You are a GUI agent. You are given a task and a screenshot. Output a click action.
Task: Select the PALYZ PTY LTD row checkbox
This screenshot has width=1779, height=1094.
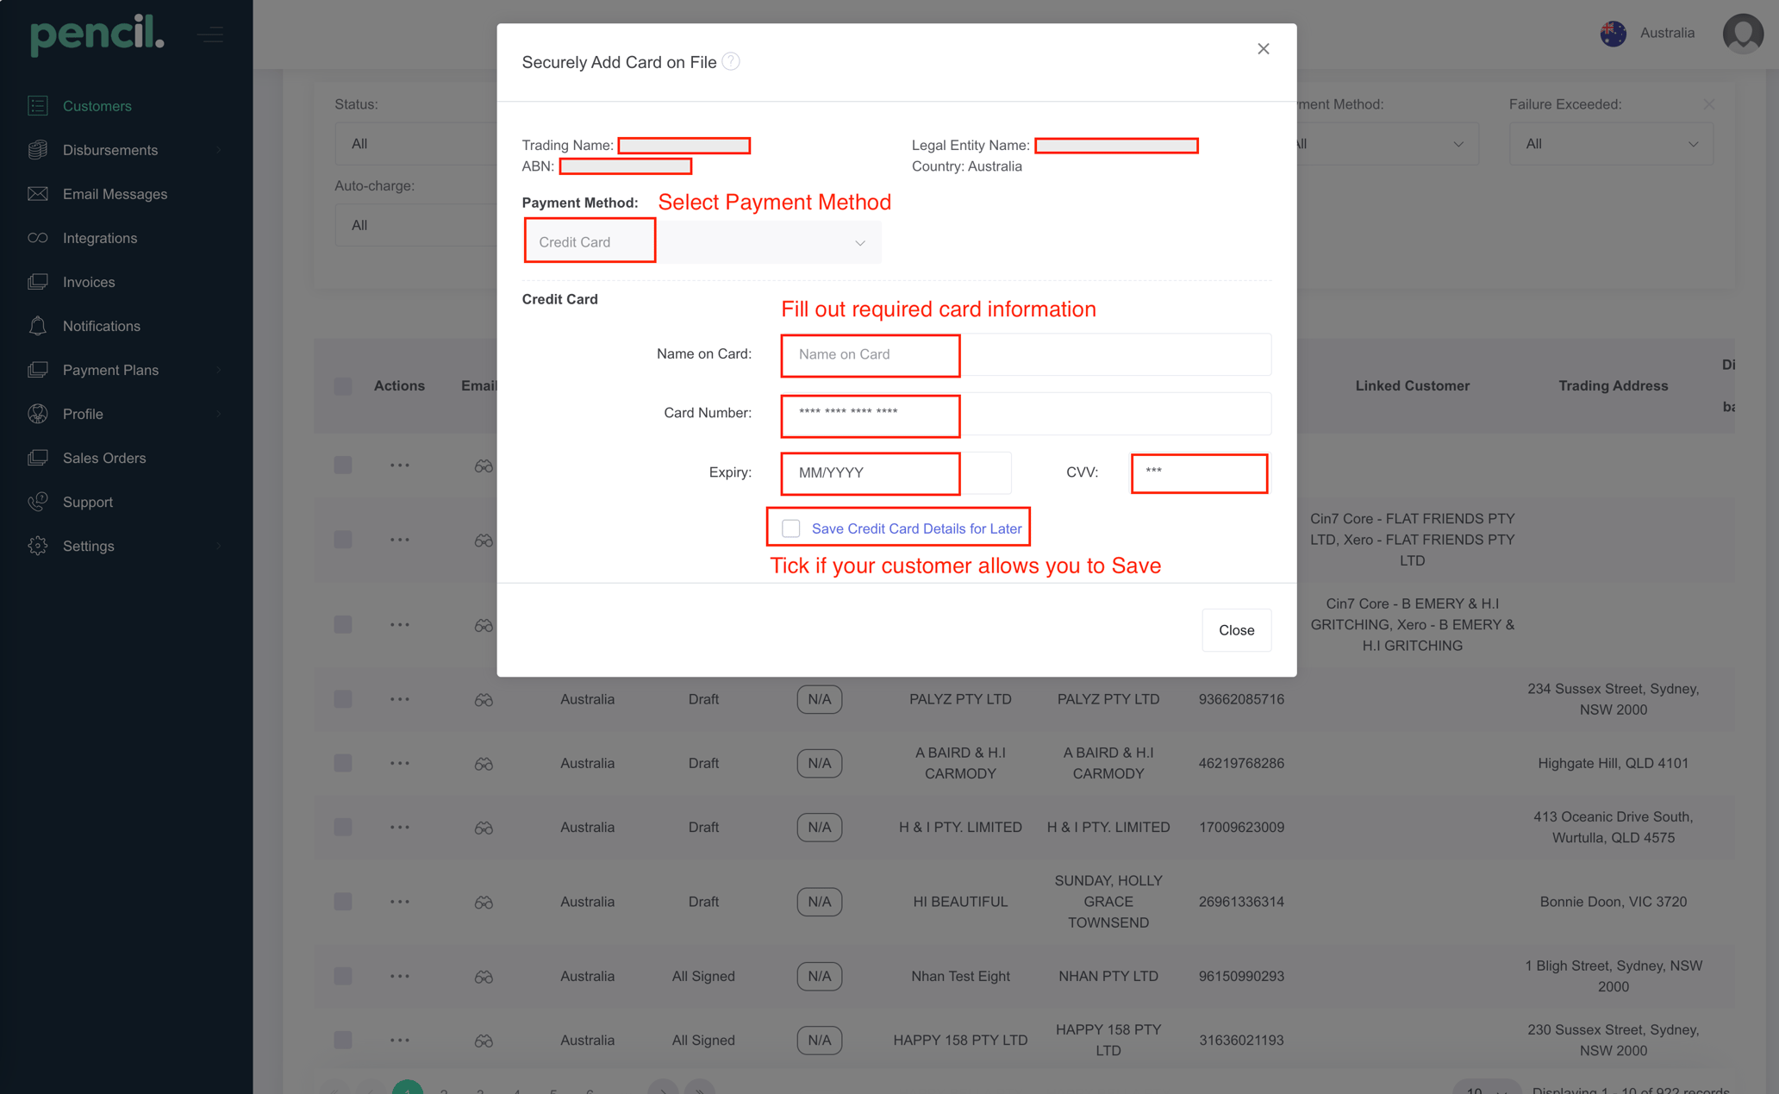[343, 699]
